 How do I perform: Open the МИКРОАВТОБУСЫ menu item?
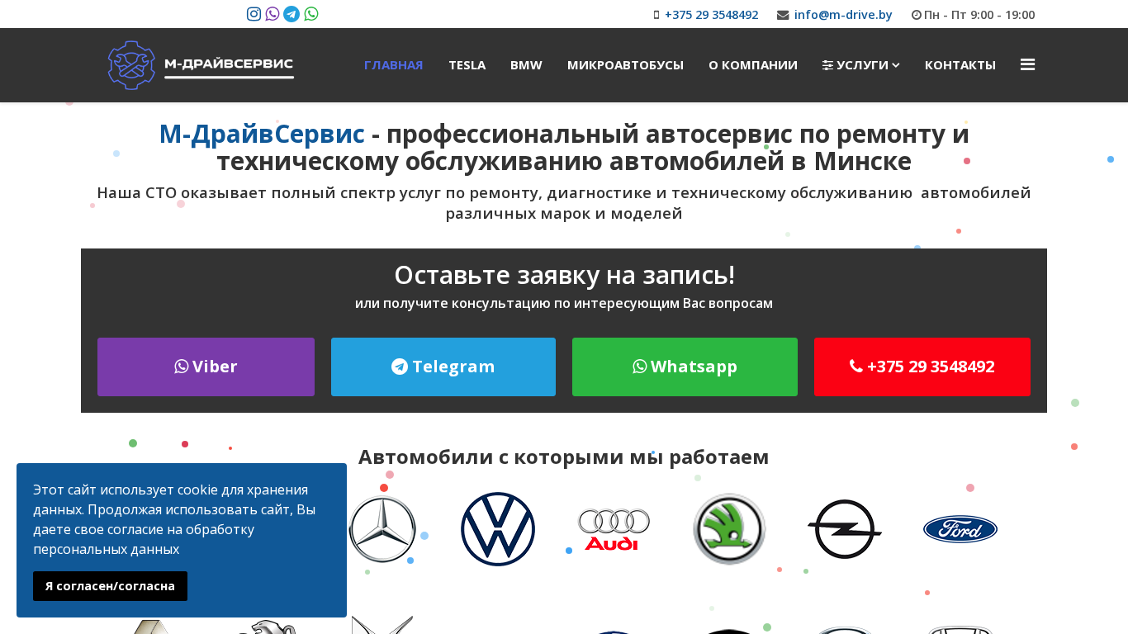tap(625, 65)
